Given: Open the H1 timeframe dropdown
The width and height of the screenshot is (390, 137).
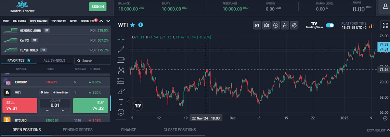Looking at the screenshot, I should [x=257, y=25].
